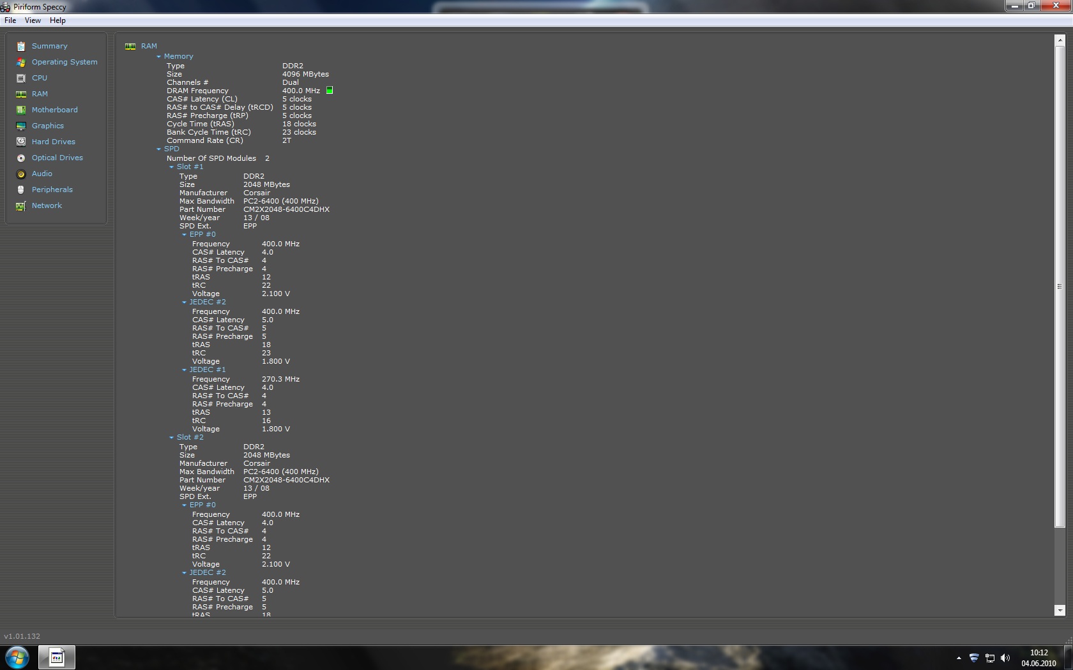Go to the Graphics section
Screen dimensions: 1073x670
point(48,126)
